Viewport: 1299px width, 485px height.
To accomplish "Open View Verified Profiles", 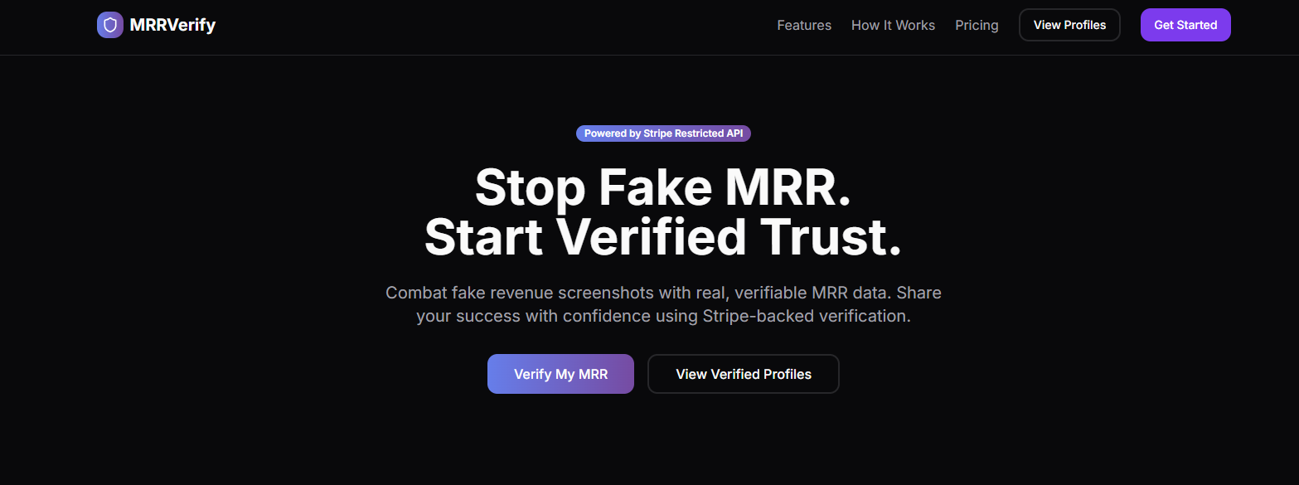I will (x=743, y=373).
